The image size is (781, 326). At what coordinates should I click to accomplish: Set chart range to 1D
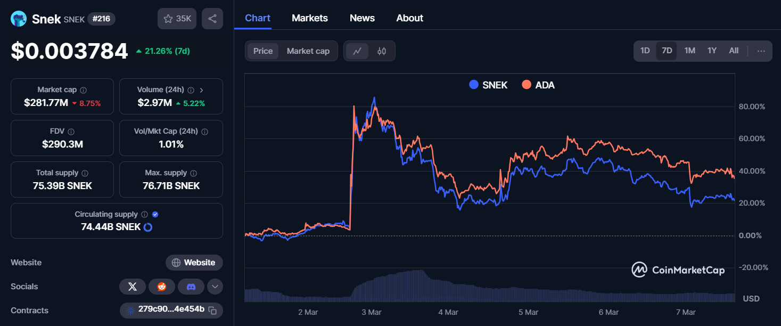tap(645, 51)
